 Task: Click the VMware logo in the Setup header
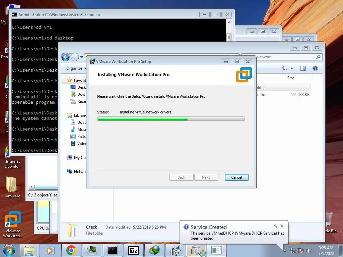244,75
